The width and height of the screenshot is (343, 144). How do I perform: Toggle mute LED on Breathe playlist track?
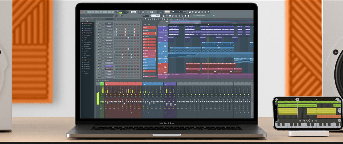pos(167,41)
